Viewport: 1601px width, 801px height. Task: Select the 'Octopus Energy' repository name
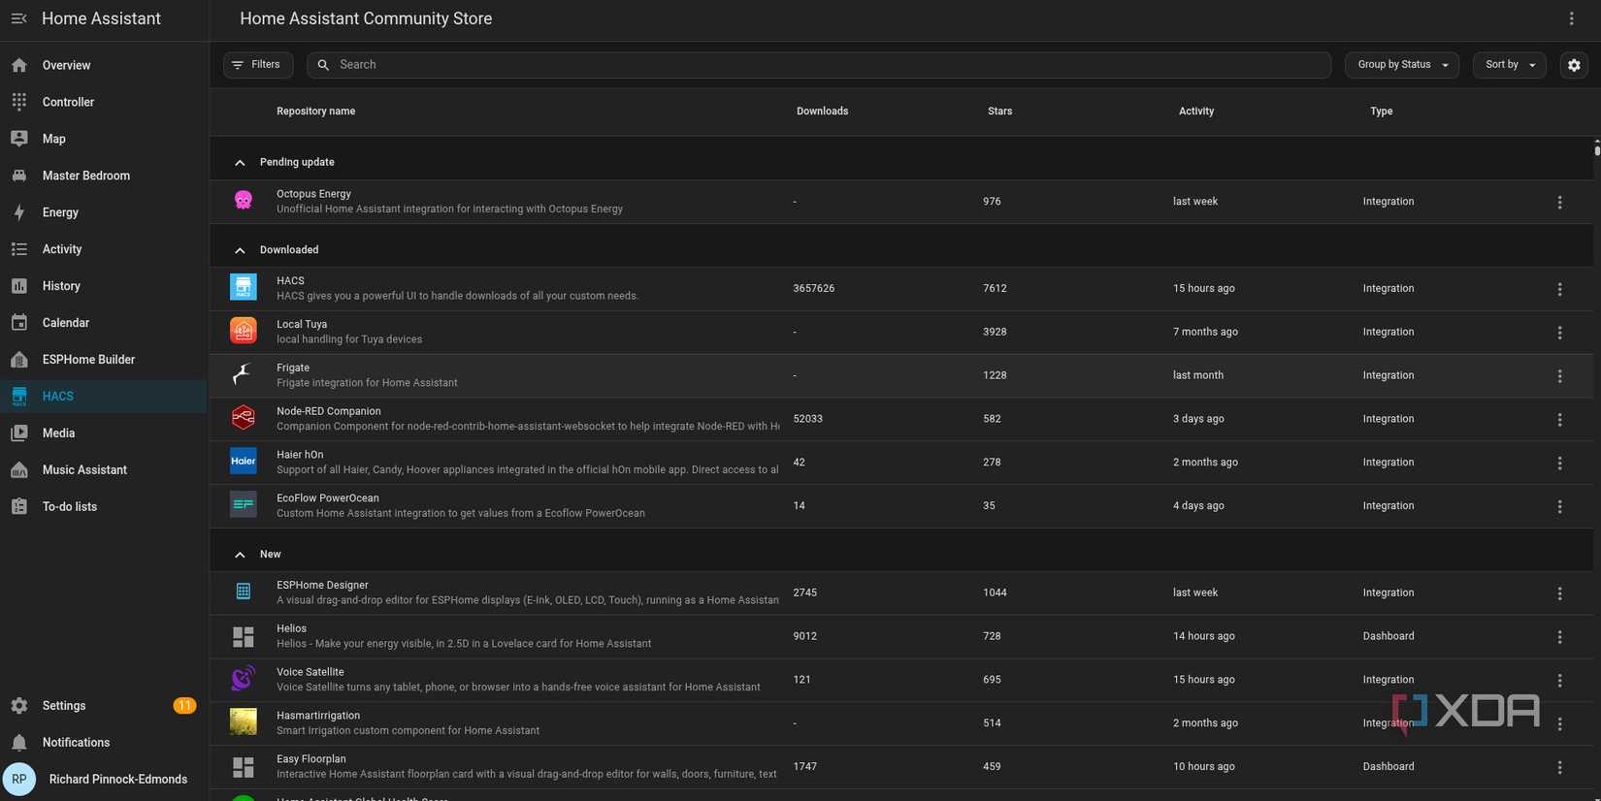tap(313, 194)
